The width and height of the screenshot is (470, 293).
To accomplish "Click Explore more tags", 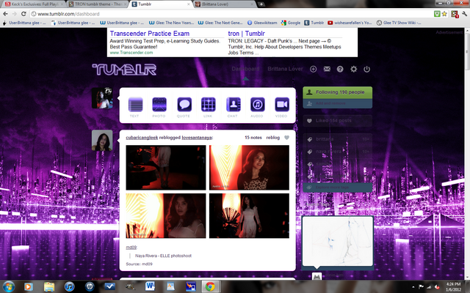I will click(338, 188).
